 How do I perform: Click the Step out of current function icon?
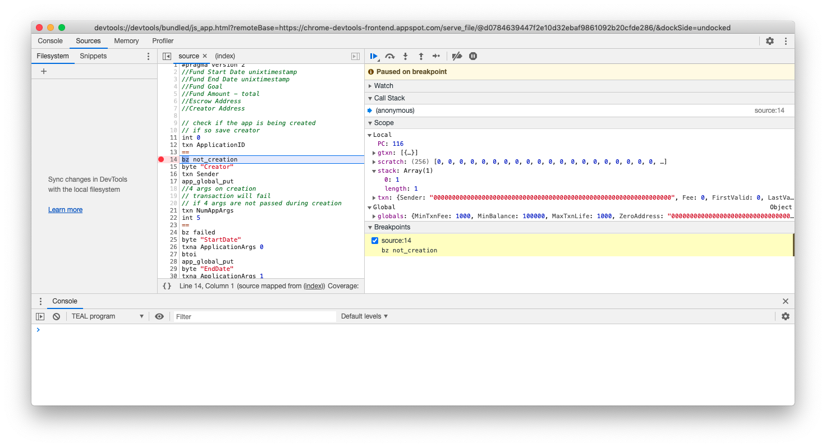coord(421,56)
